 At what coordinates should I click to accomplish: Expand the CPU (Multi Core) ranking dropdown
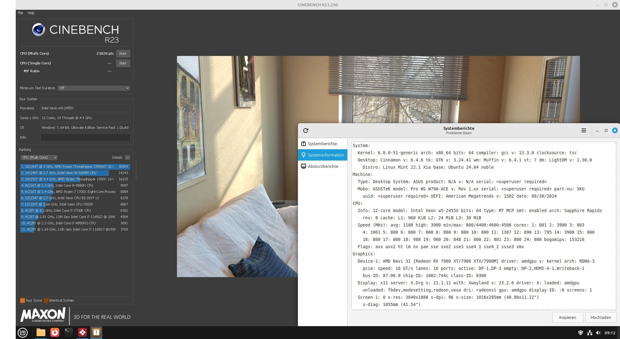pos(39,157)
